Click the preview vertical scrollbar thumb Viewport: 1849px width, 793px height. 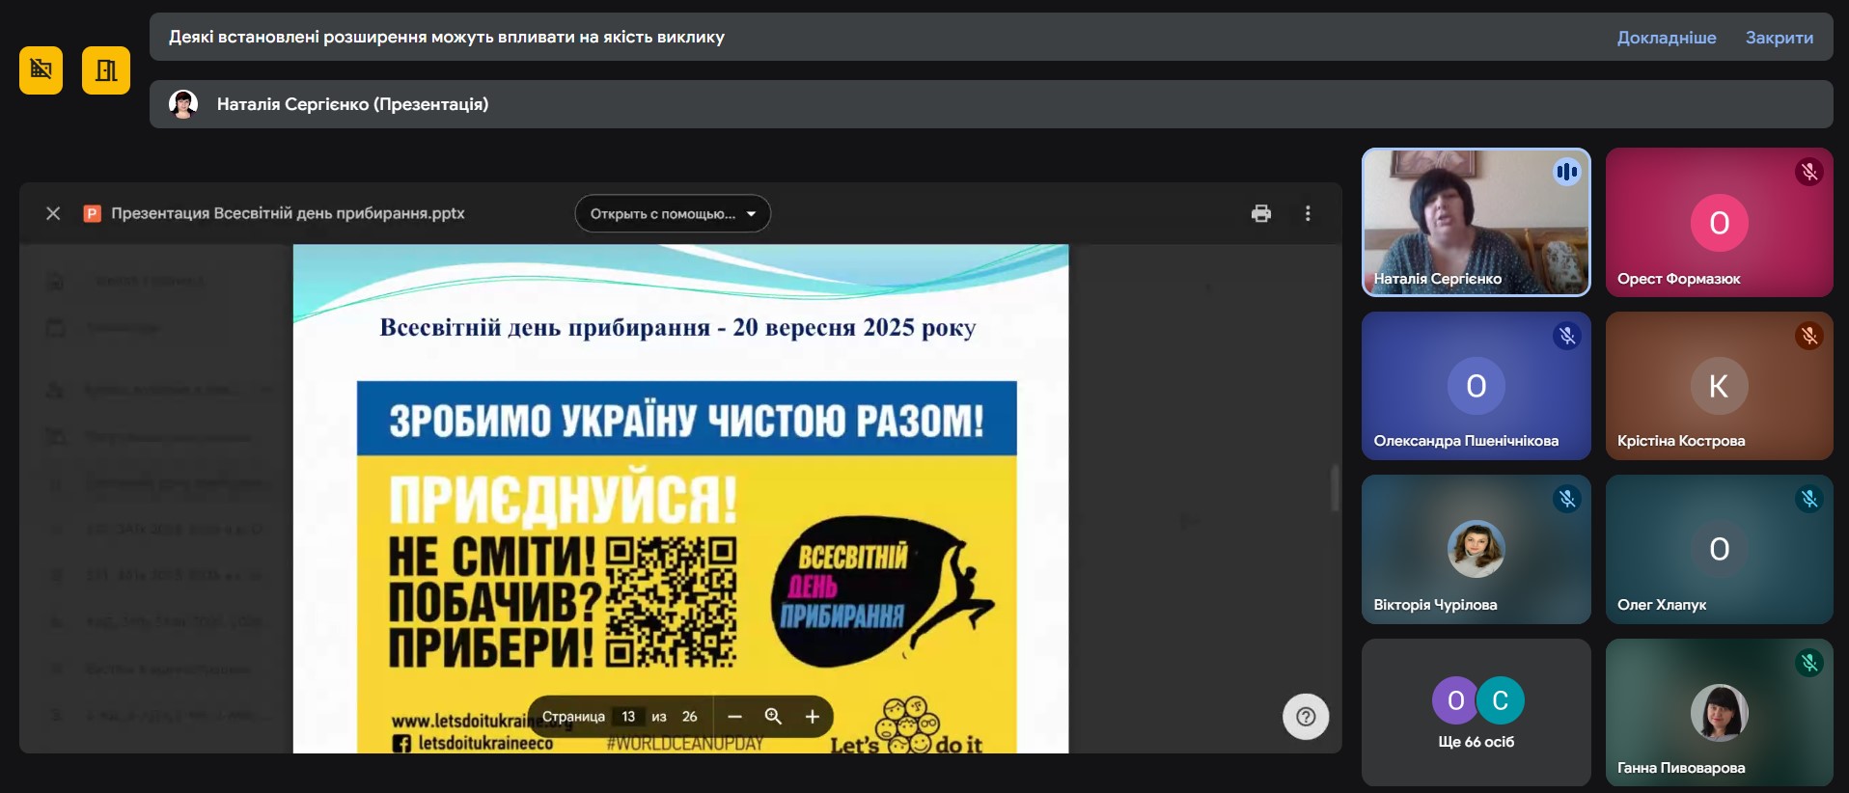click(1336, 488)
